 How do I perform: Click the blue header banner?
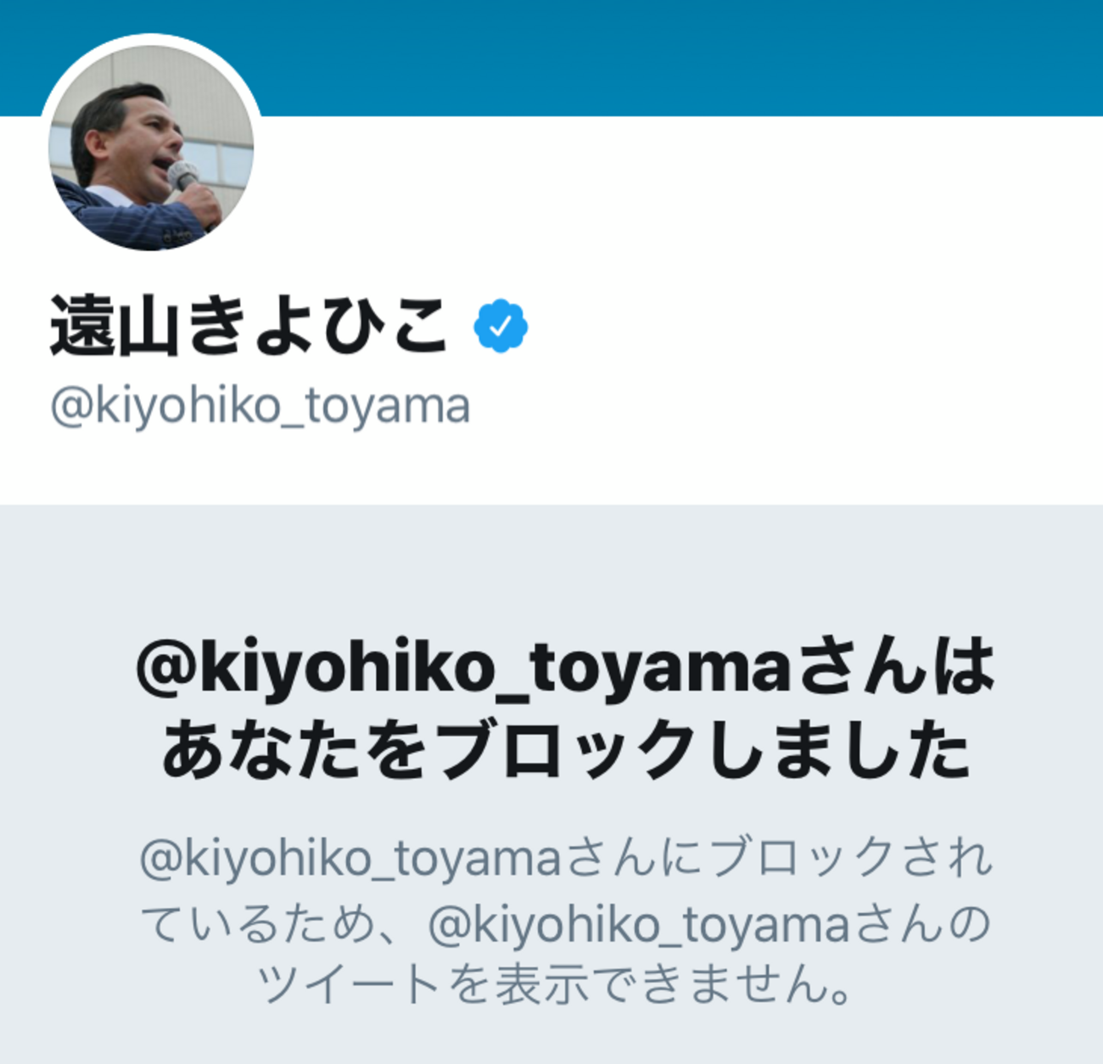coord(679,55)
